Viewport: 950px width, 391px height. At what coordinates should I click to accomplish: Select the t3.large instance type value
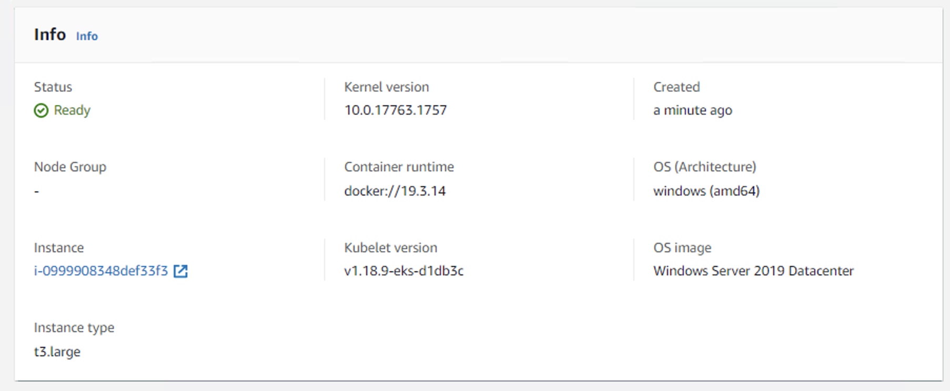point(57,352)
